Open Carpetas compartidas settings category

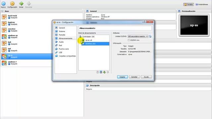tap(67, 56)
